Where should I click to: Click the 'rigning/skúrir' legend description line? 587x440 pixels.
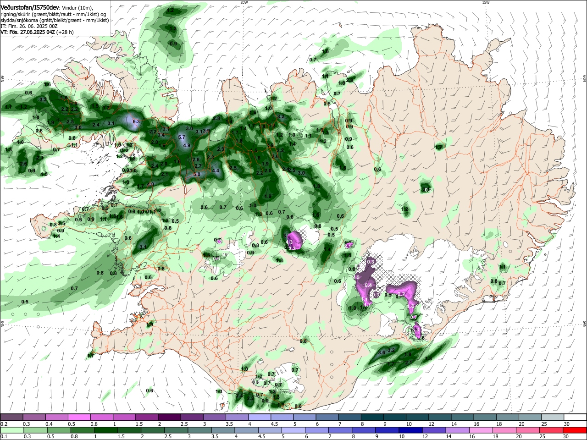pos(54,14)
